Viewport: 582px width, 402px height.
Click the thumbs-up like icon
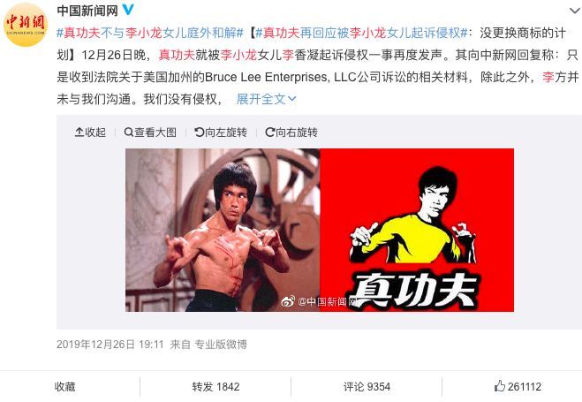coord(500,386)
